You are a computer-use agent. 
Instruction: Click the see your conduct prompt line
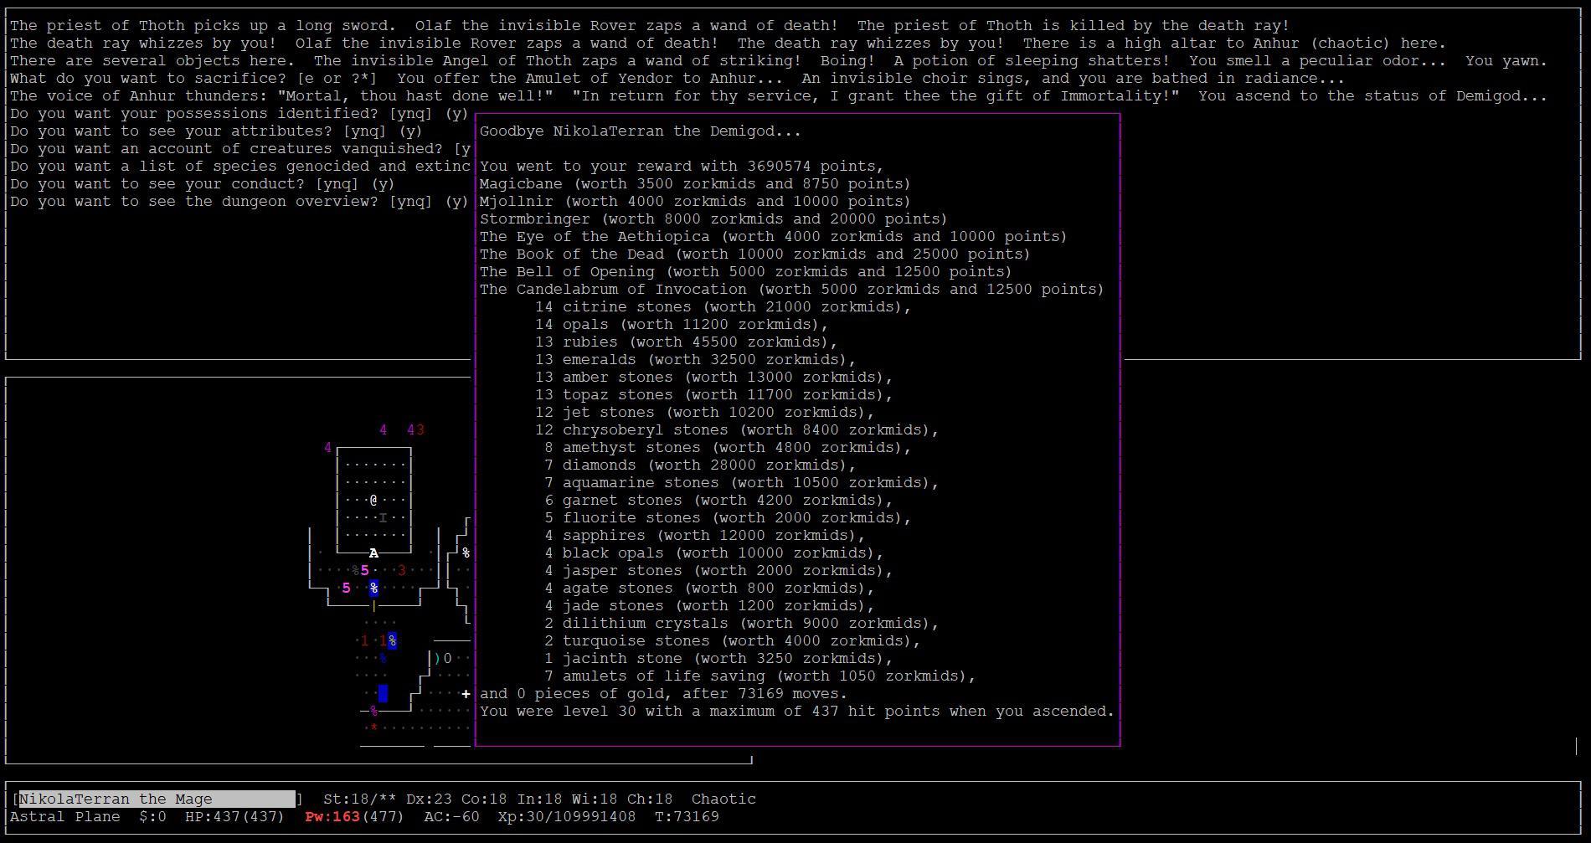[x=202, y=184]
